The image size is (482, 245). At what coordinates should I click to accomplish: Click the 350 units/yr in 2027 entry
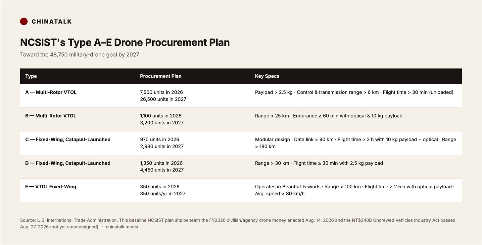tap(163, 194)
